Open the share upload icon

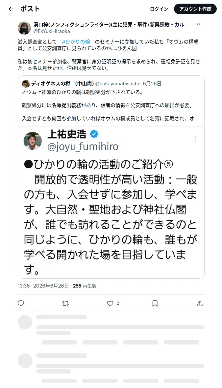[x=200, y=303]
